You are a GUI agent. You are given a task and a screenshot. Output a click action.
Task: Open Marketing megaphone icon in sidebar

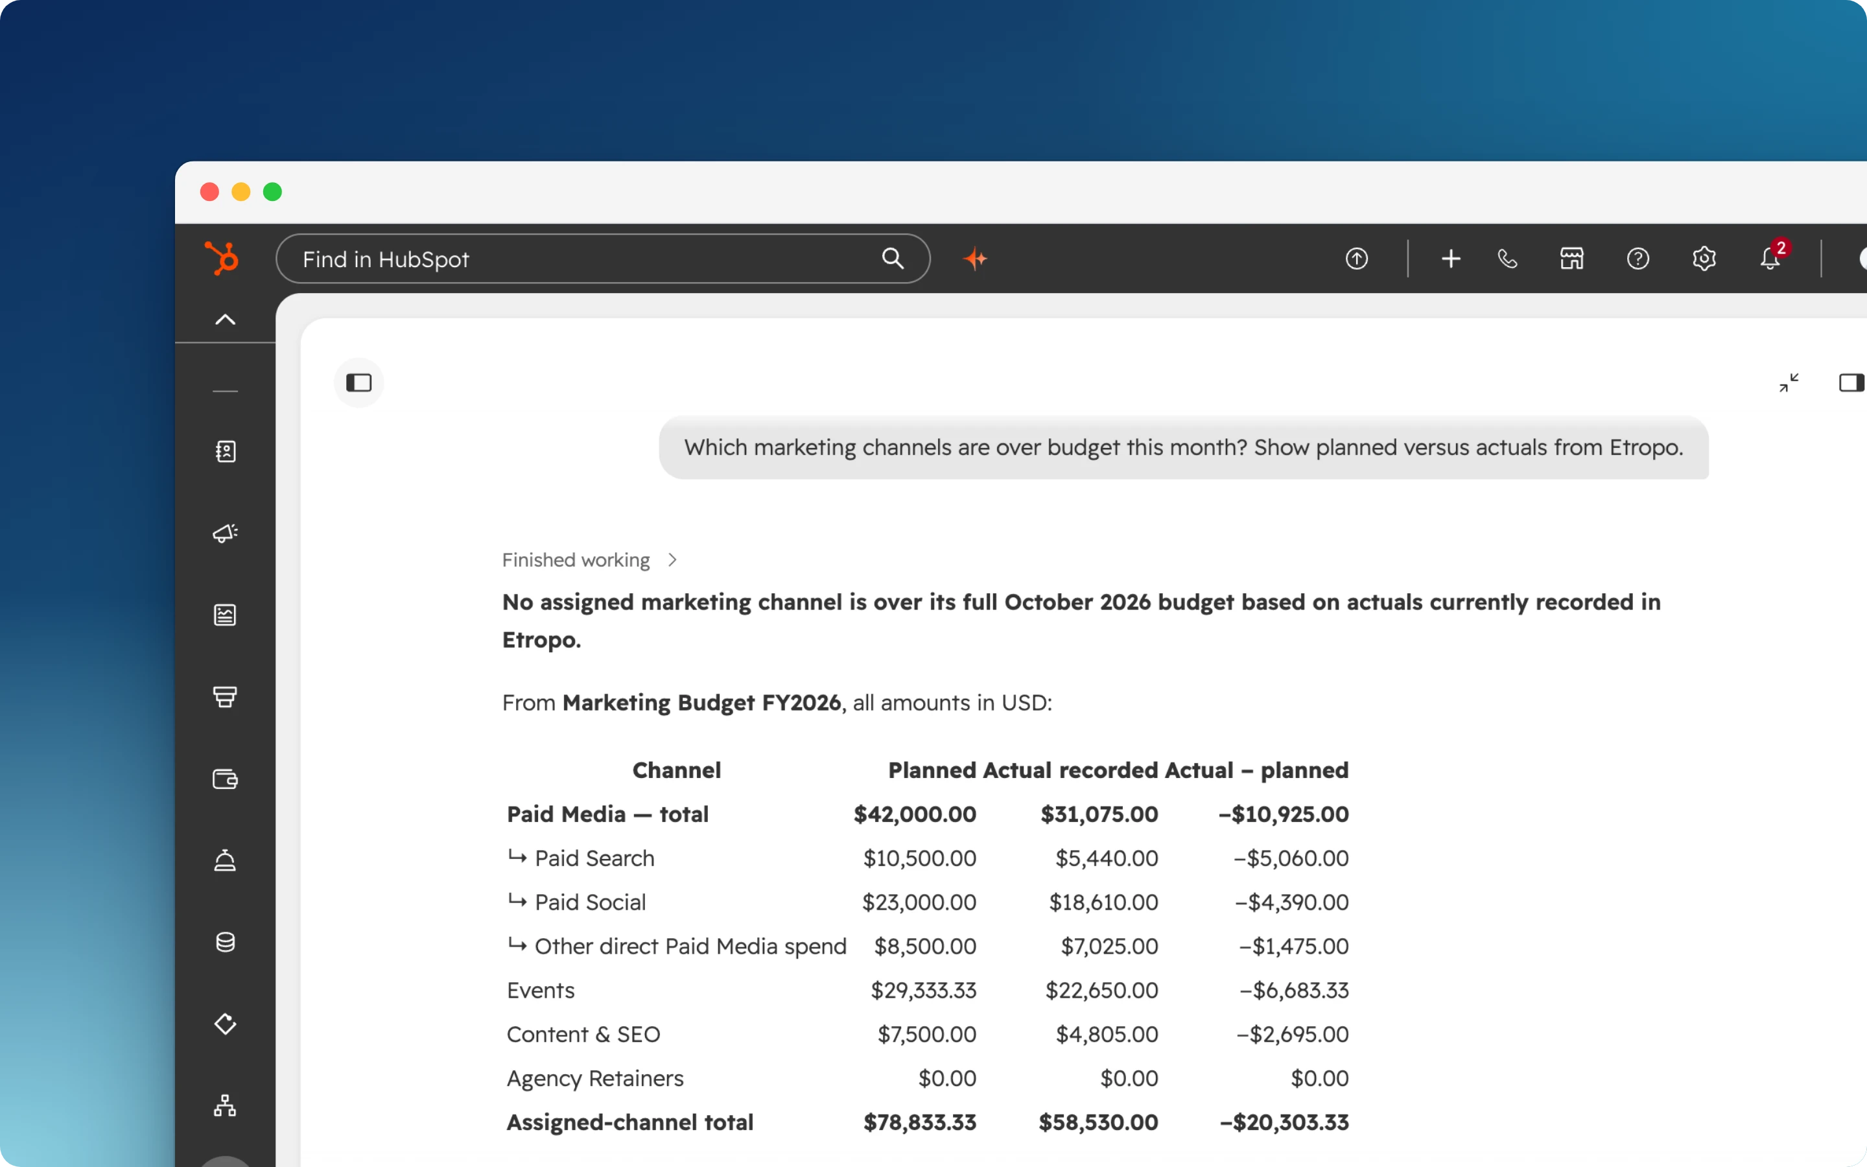click(x=224, y=534)
